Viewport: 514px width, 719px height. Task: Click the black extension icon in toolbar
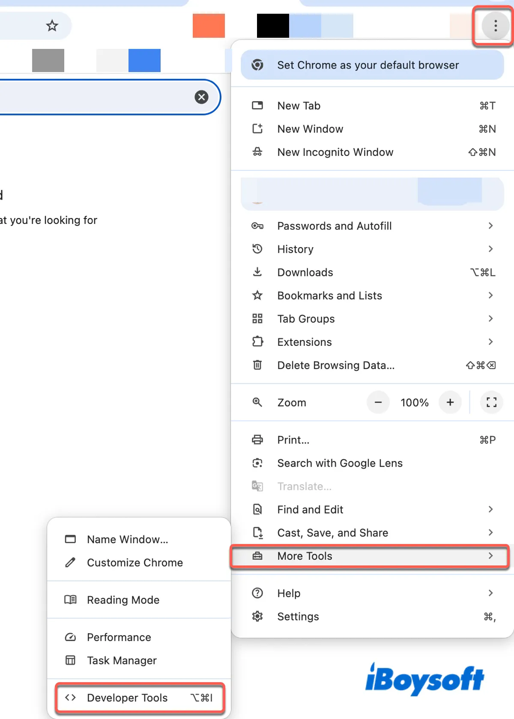273,26
